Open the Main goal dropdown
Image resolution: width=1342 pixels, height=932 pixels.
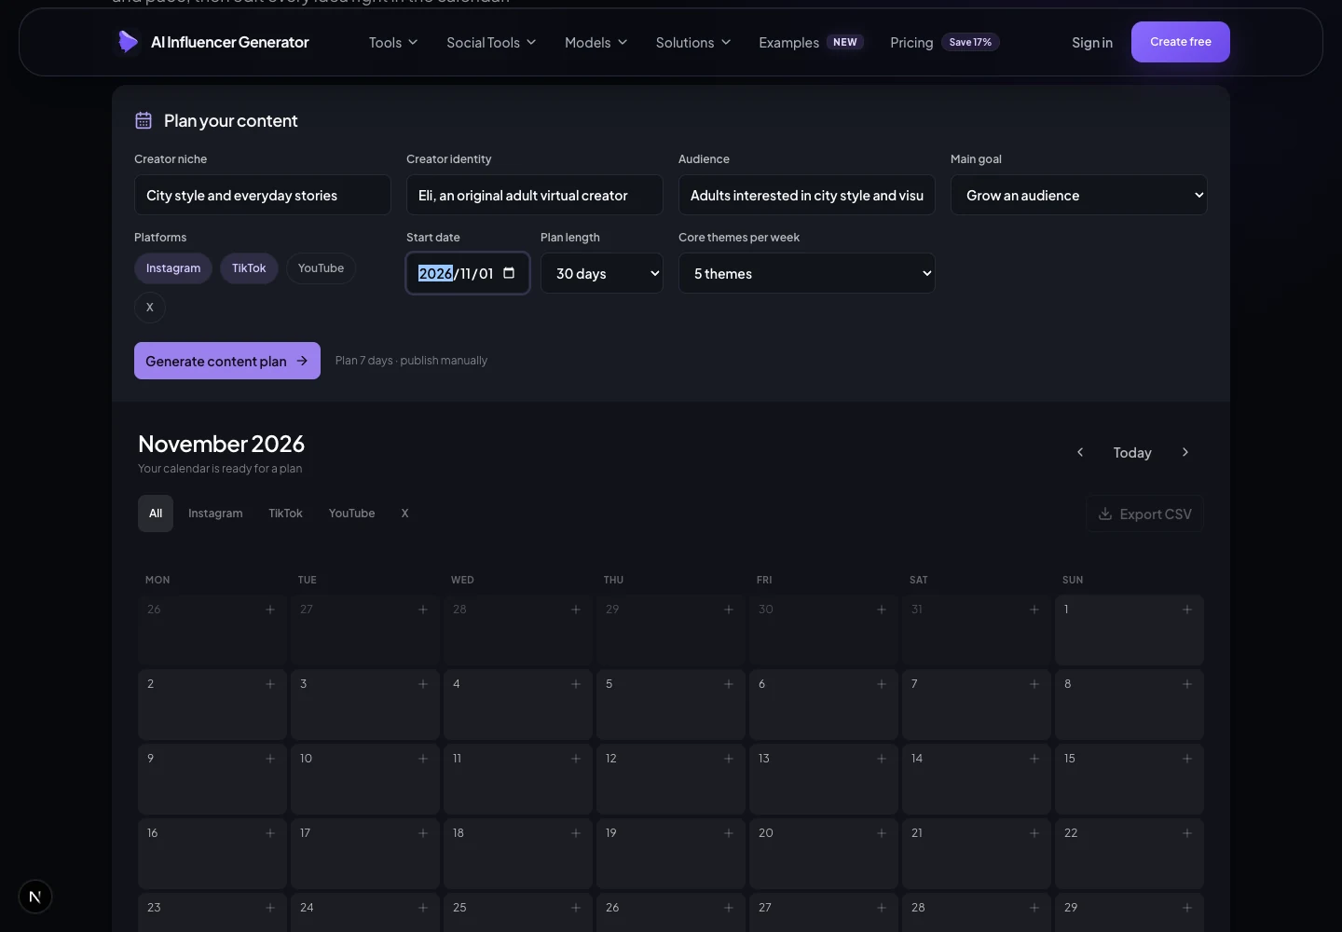pos(1079,195)
